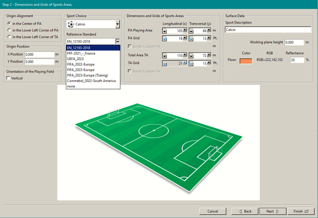Choose UEFA_2023 from the standards list
Screen dimensions: 318x218
click(x=76, y=59)
